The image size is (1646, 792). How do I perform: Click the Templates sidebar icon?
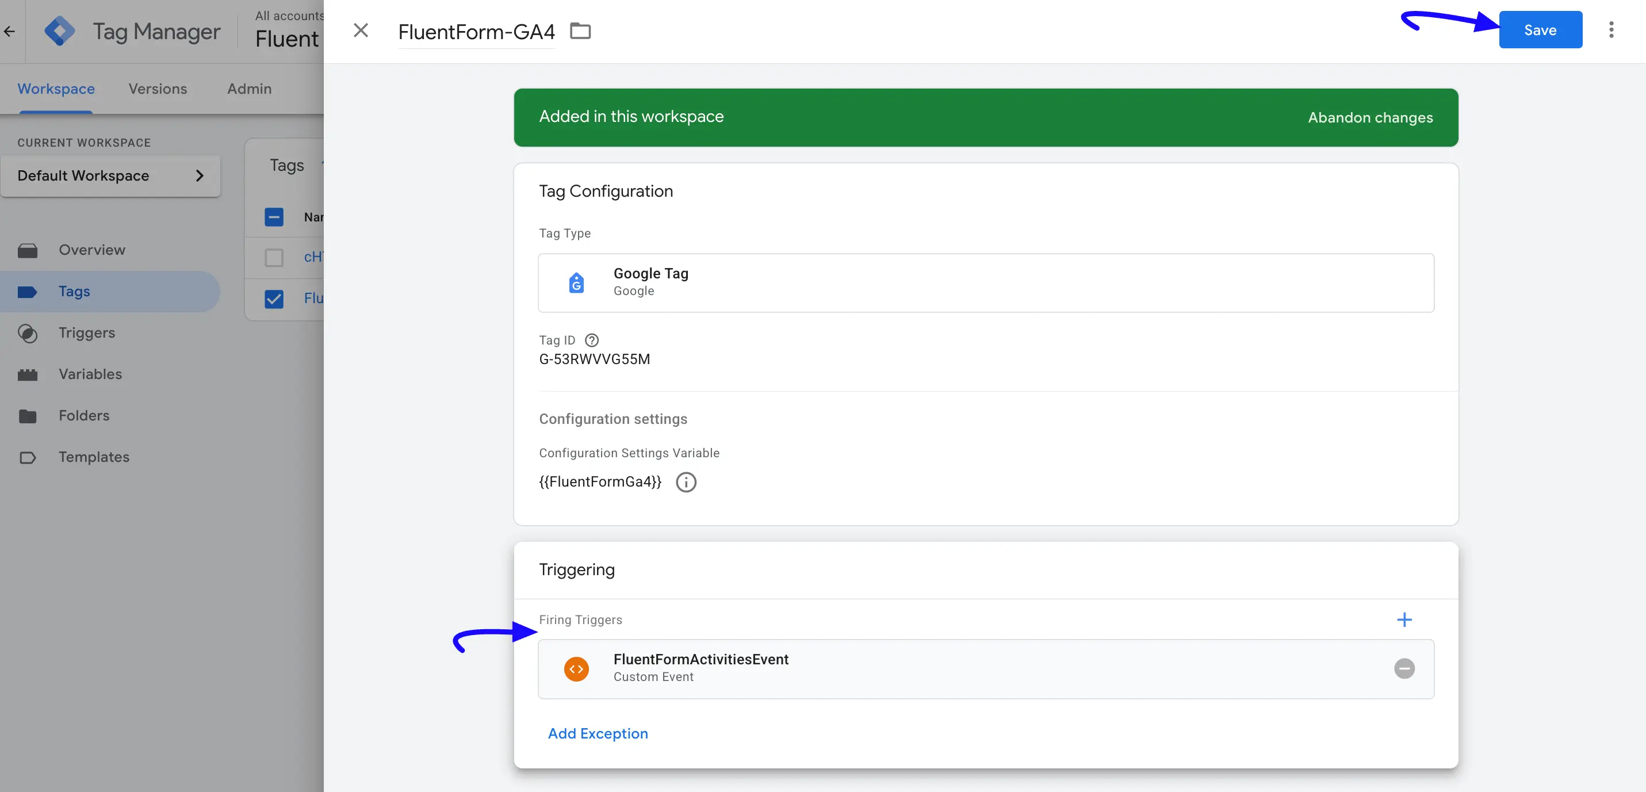click(28, 458)
